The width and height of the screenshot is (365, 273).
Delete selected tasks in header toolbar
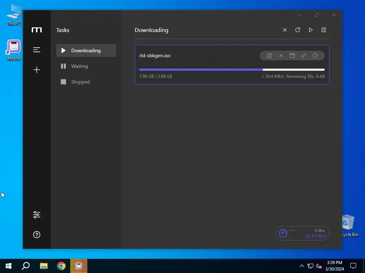[285, 30]
